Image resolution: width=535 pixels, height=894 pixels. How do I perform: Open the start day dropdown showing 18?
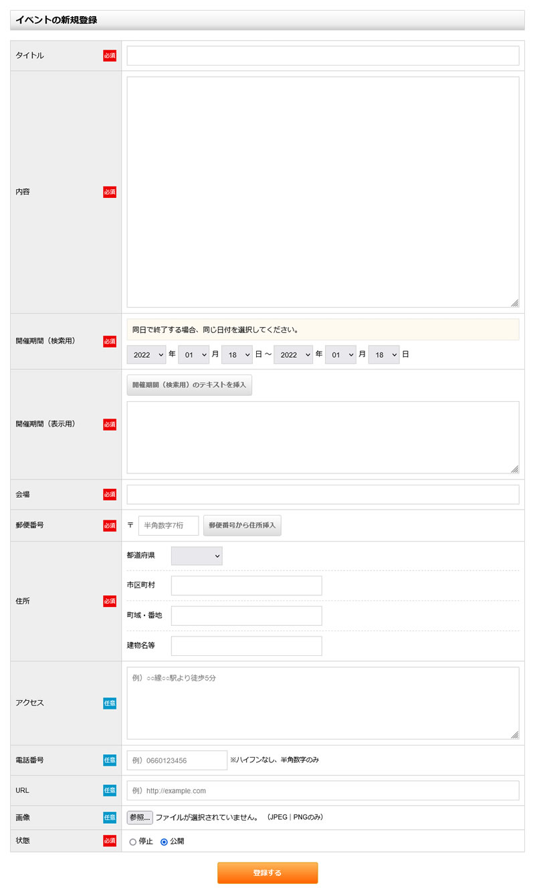tap(237, 354)
